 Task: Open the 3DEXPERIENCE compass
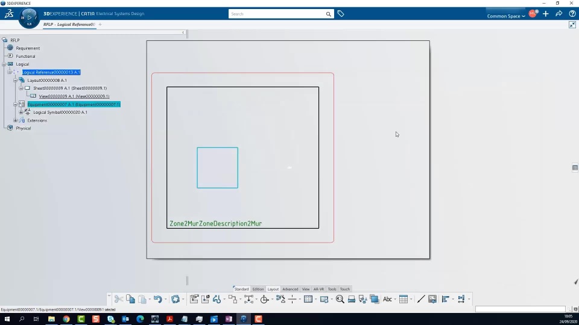[x=29, y=17]
